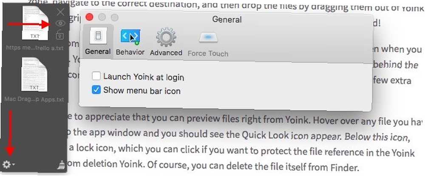This screenshot has height=183, width=425.
Task: Click the https me...trello a.txt filename label
Action: [35, 48]
